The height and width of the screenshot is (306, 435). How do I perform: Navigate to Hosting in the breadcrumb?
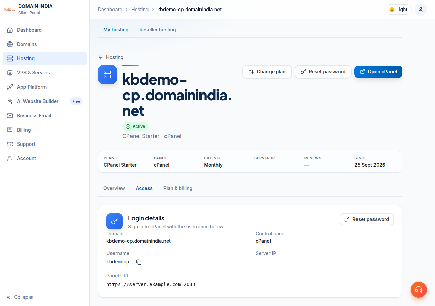[140, 10]
